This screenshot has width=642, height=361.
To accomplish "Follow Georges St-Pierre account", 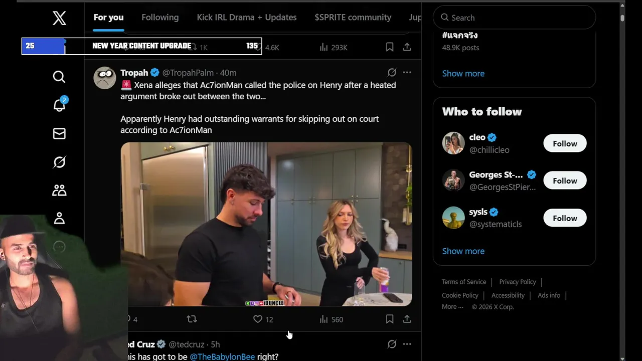I will pos(564,181).
